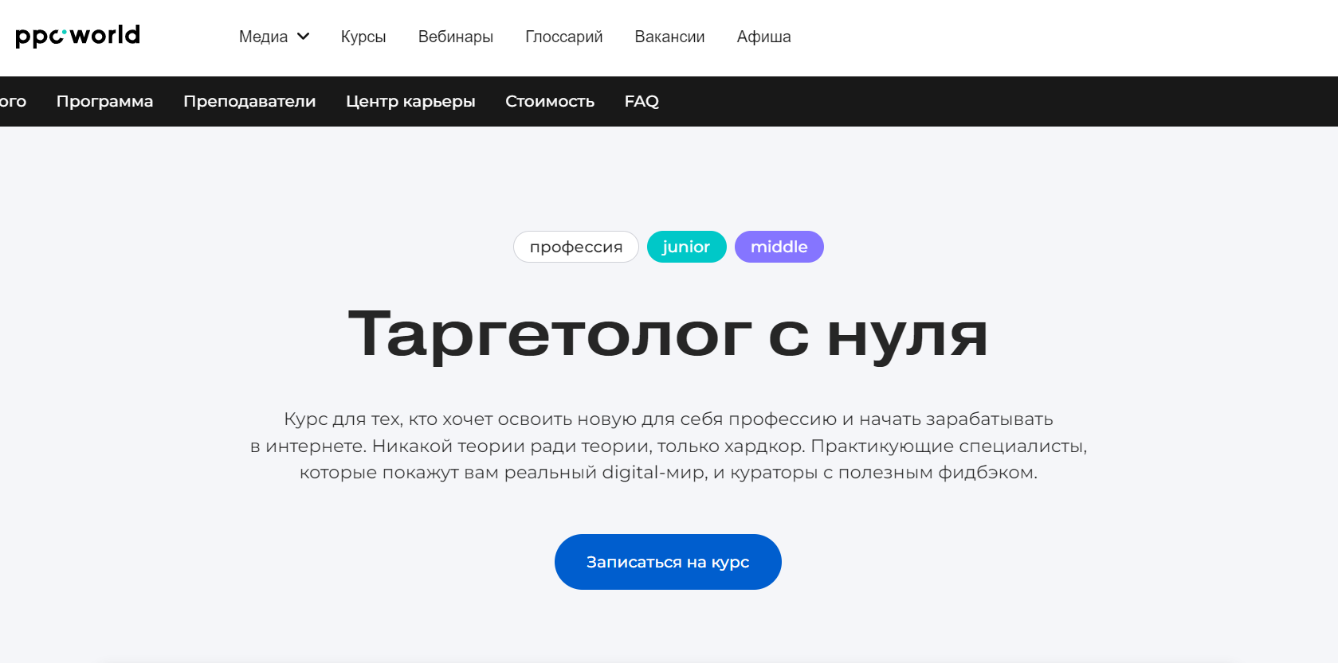
Task: Click the course description paragraph
Action: [x=668, y=446]
